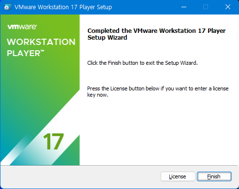Click the large green 17 version number

coord(53,142)
